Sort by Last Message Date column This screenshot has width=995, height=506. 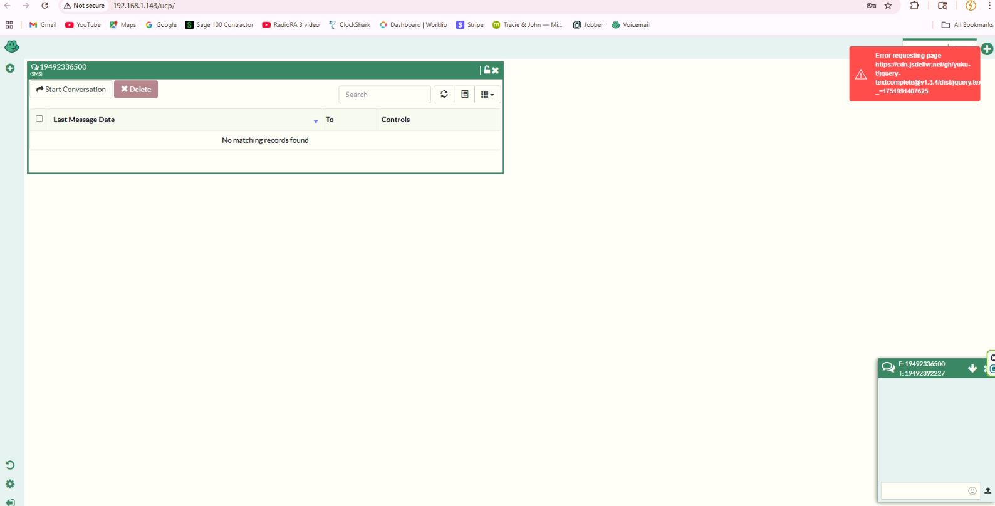tap(84, 120)
